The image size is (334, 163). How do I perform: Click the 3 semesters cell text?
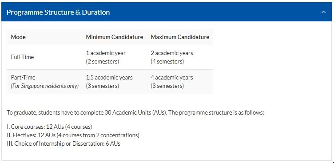click(x=103, y=86)
